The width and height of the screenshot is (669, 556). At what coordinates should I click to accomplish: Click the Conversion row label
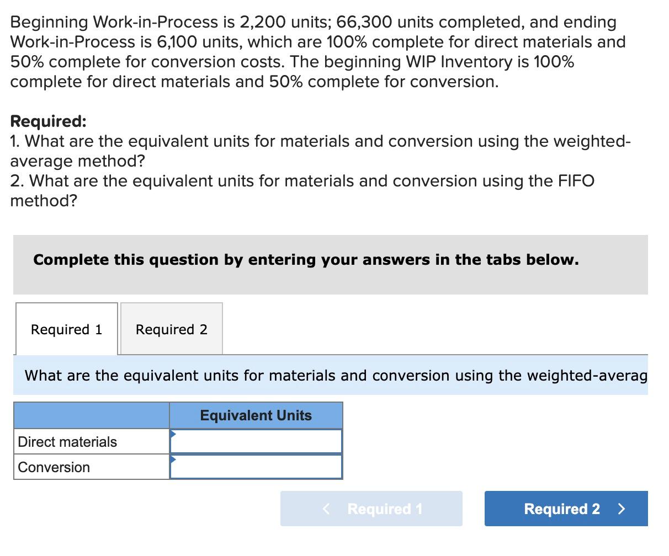point(54,467)
